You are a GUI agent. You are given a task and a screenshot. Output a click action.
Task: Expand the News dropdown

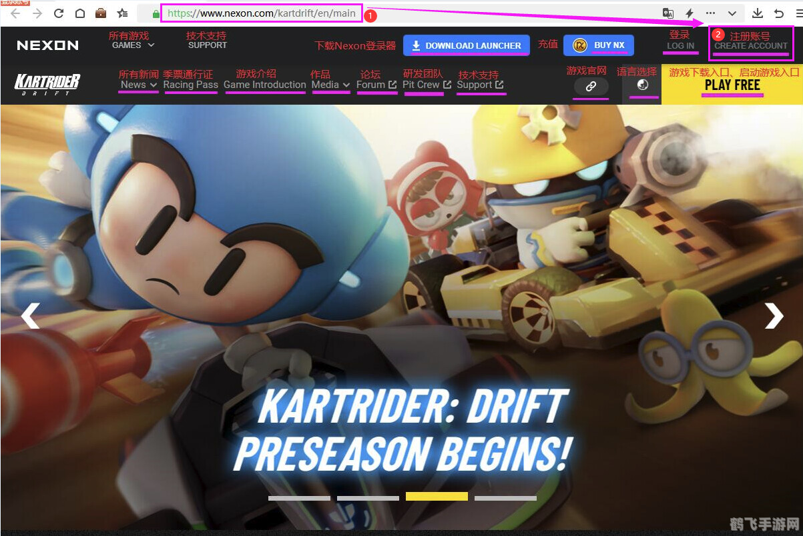click(139, 85)
